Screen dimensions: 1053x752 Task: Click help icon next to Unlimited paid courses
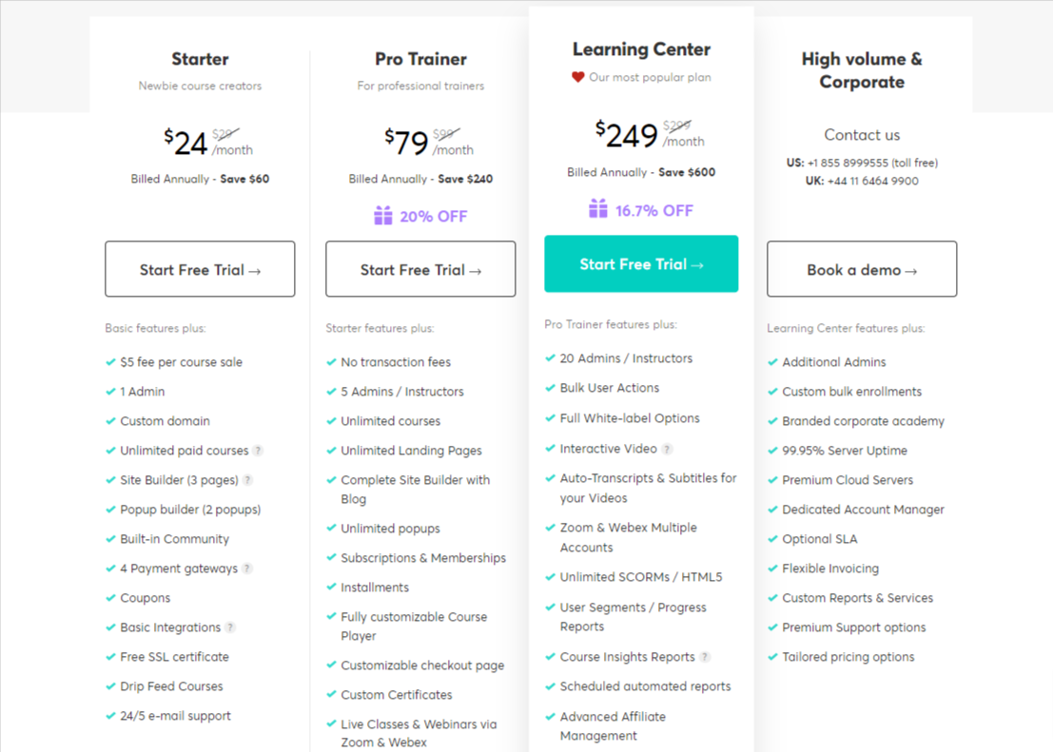tap(259, 451)
